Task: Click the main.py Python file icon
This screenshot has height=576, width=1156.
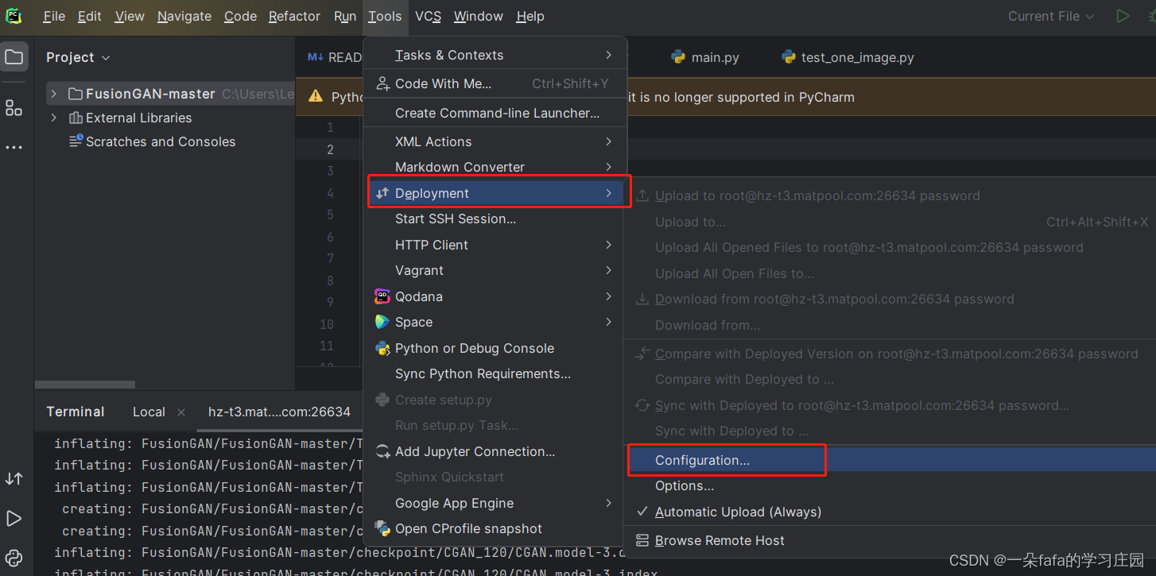Action: click(678, 57)
